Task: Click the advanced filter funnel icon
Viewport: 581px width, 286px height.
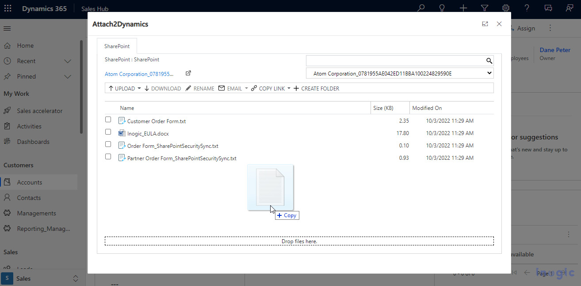Action: coord(485,8)
